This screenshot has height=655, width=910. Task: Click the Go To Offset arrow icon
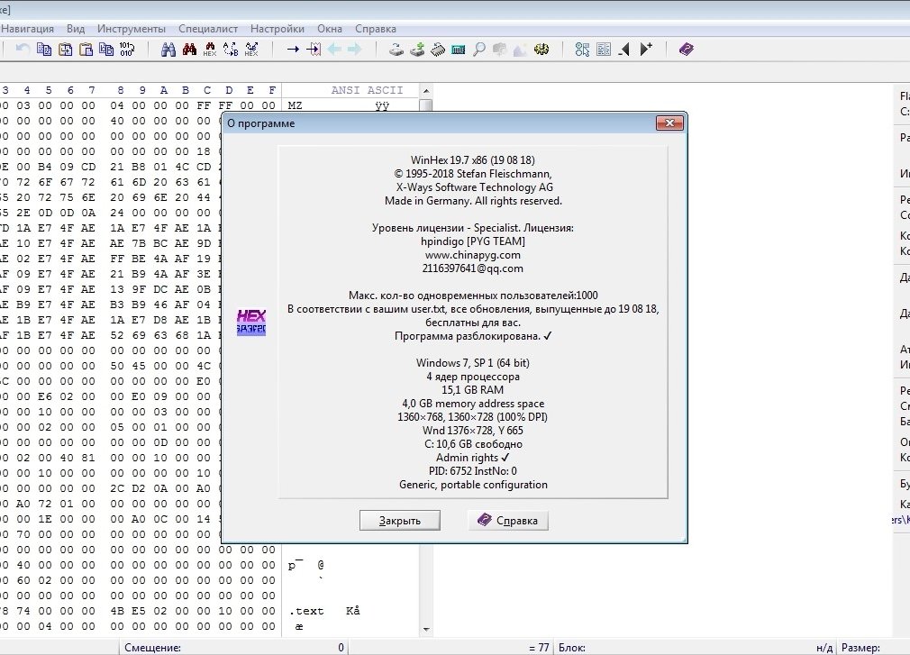[293, 50]
